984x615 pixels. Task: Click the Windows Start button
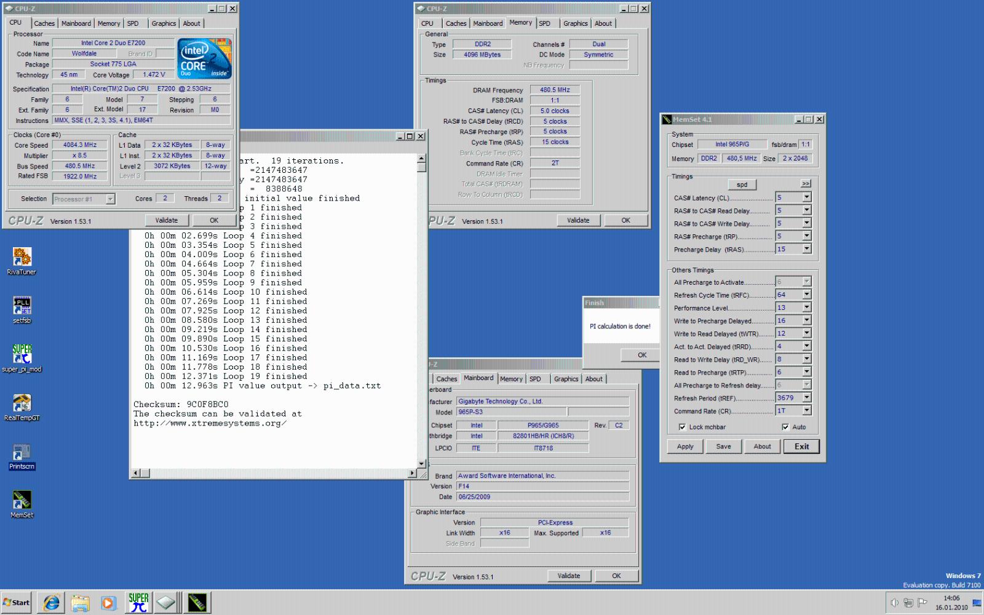point(17,603)
